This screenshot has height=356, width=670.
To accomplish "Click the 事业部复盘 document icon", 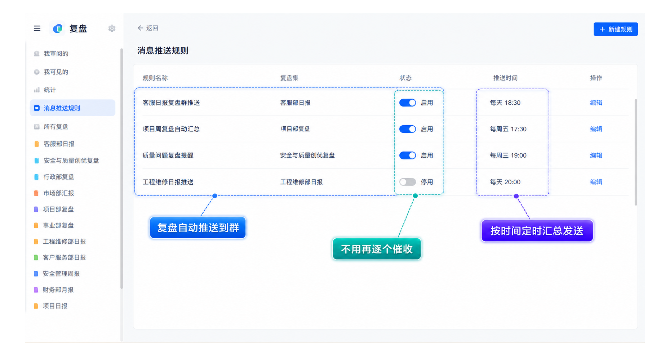I will pyautogui.click(x=36, y=225).
